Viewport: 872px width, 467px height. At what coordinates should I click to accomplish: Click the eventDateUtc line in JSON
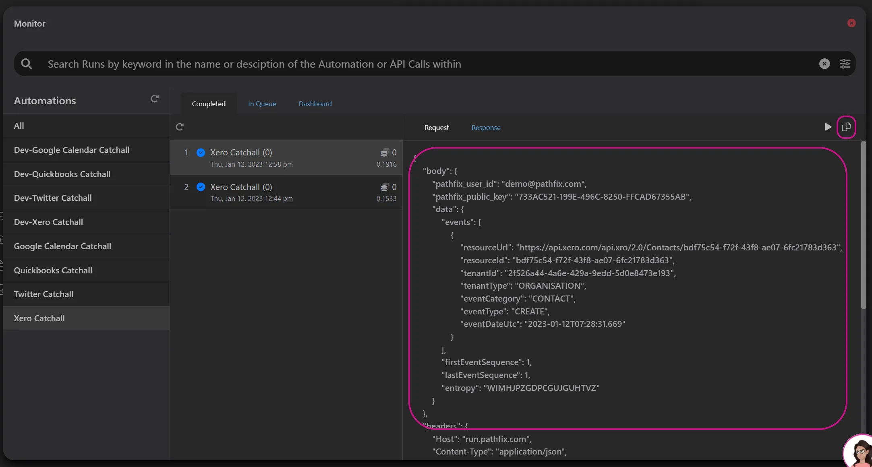coord(543,324)
